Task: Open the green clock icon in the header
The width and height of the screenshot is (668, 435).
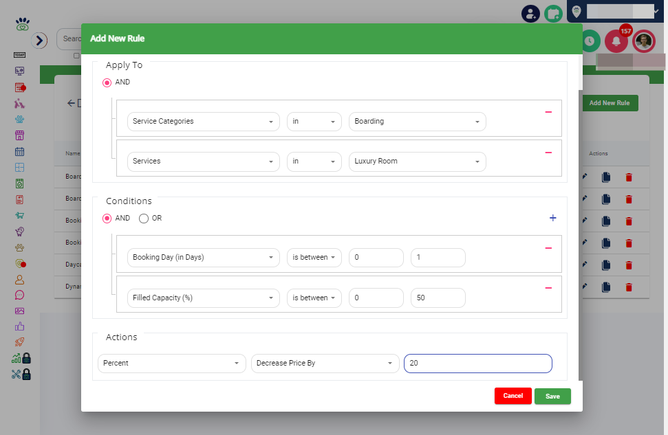Action: tap(590, 41)
